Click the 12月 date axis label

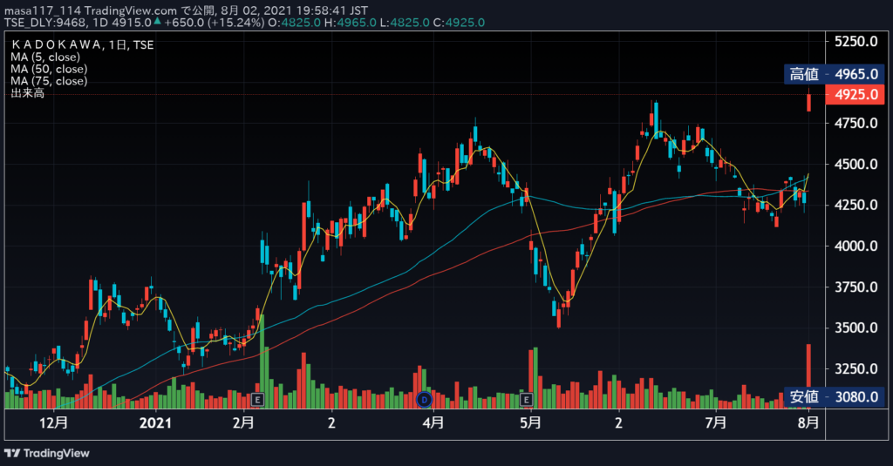click(53, 422)
